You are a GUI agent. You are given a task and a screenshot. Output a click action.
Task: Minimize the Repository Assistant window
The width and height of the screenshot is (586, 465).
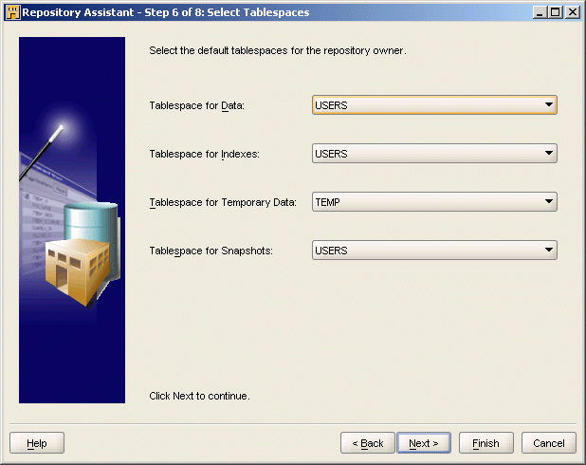coord(540,12)
